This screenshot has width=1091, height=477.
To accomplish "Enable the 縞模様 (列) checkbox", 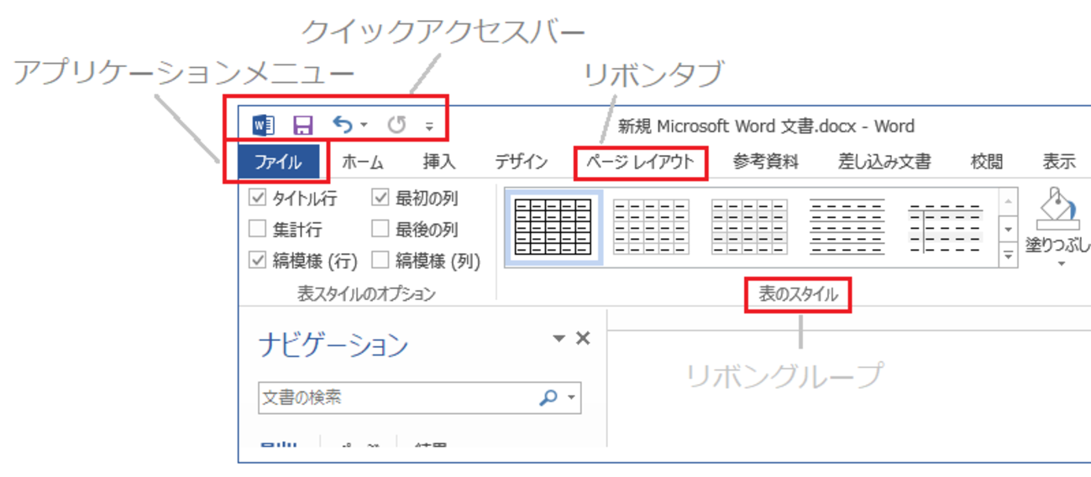I will (380, 261).
